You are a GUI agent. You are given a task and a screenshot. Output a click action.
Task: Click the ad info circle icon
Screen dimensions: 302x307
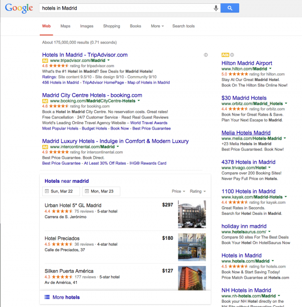(x=206, y=55)
